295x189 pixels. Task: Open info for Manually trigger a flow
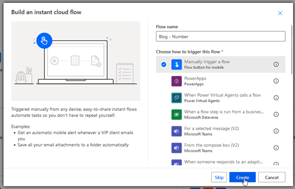pyautogui.click(x=276, y=65)
